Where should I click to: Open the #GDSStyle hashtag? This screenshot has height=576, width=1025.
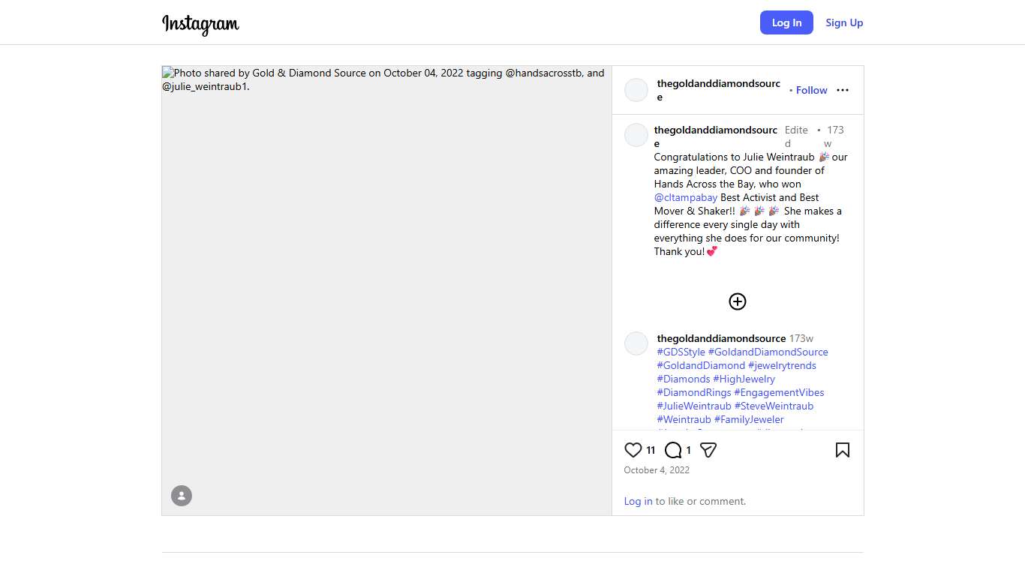pyautogui.click(x=681, y=352)
